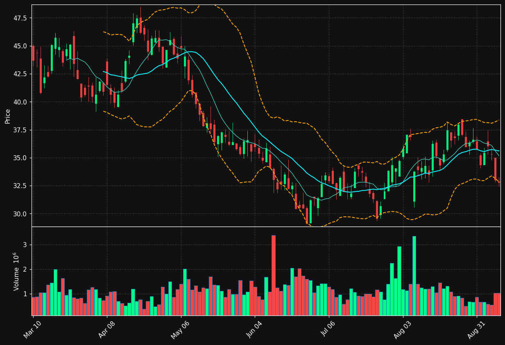Click the Aug 31 date label
Image resolution: width=505 pixels, height=345 pixels.
[x=476, y=330]
